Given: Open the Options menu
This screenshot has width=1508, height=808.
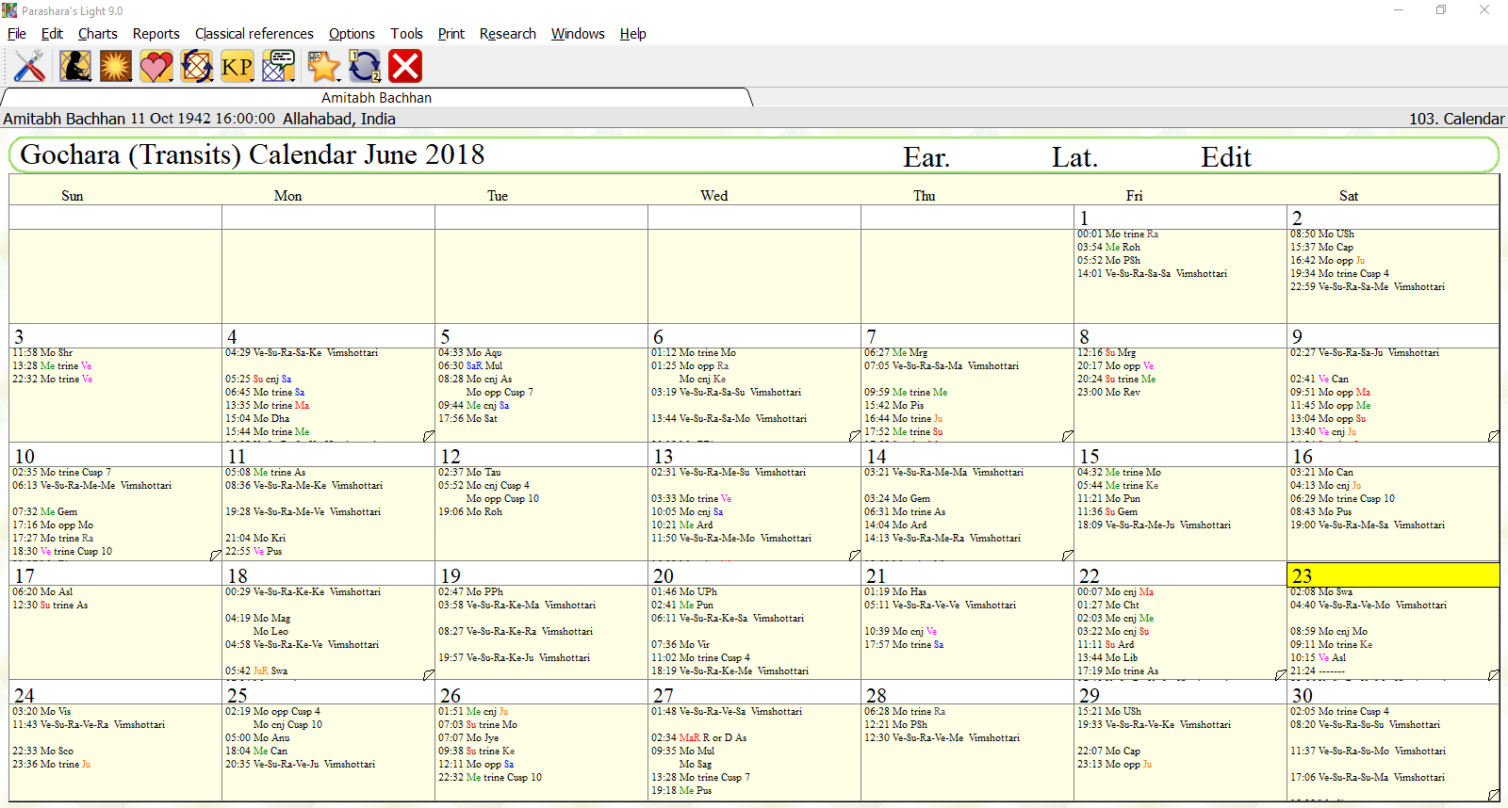Looking at the screenshot, I should (x=352, y=34).
